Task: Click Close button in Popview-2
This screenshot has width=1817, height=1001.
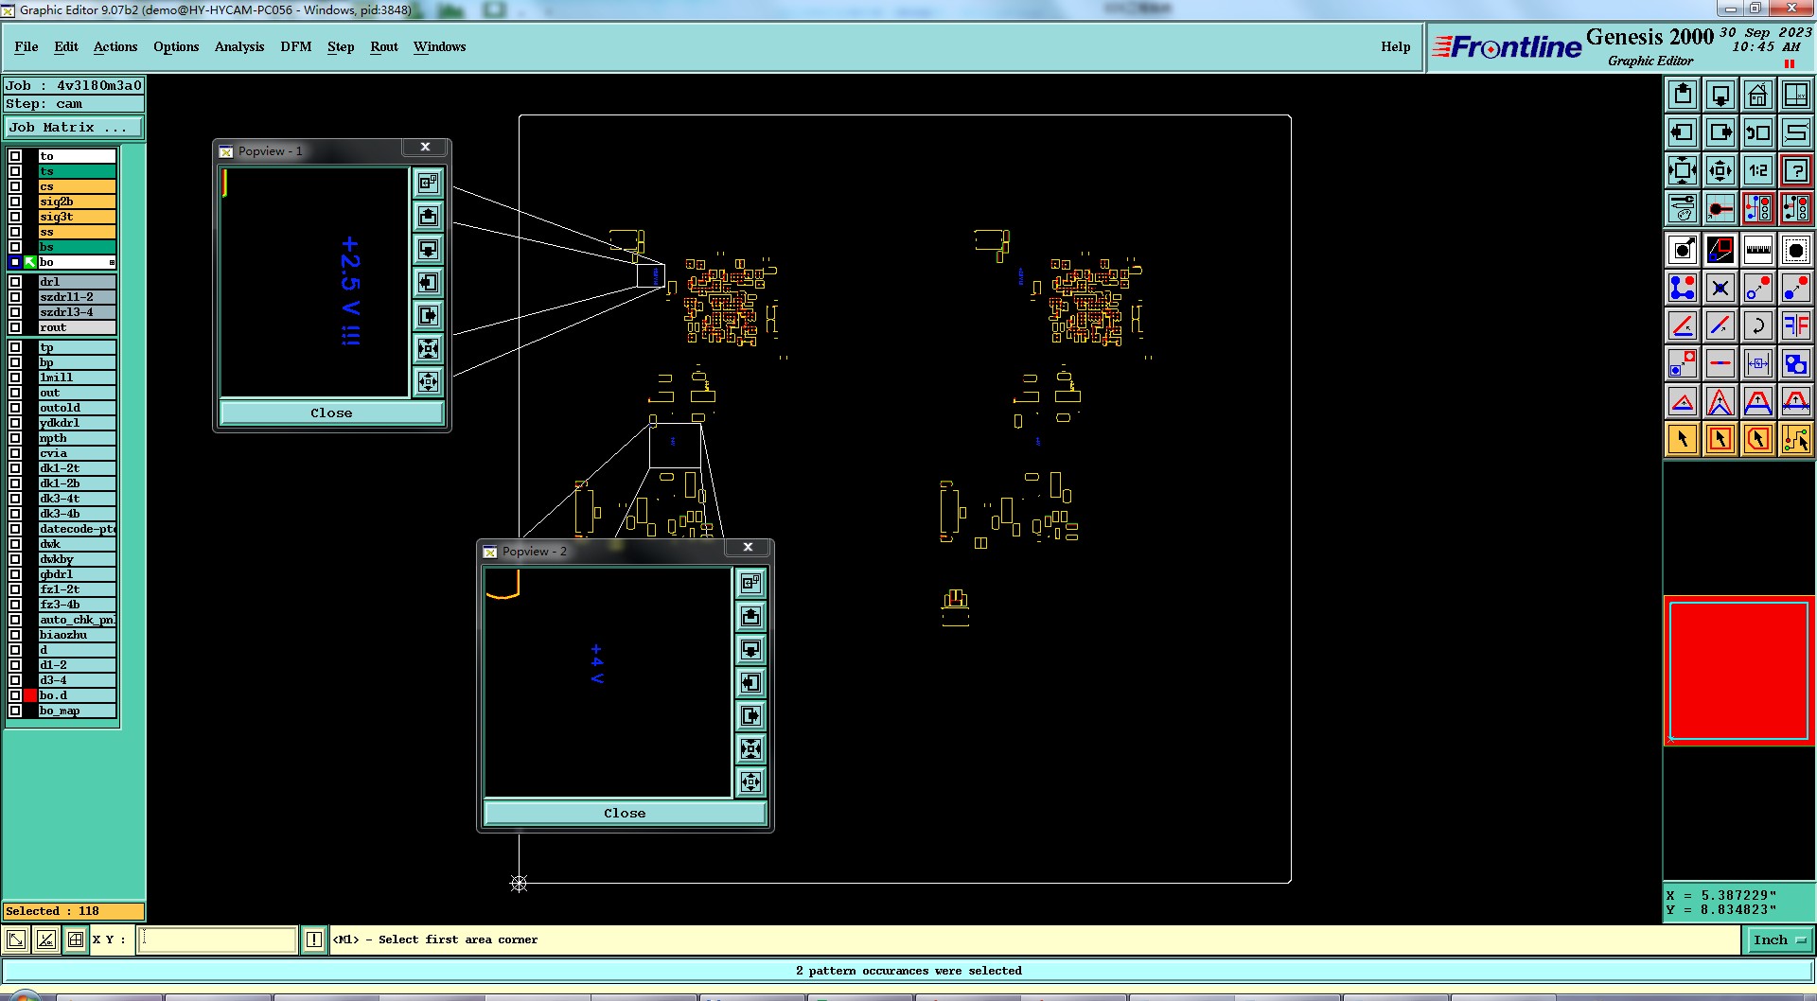Action: [x=625, y=814]
